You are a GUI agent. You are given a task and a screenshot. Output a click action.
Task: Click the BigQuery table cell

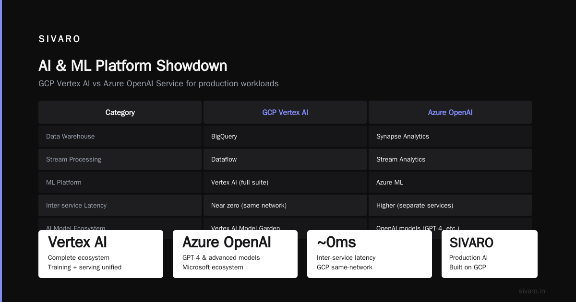[285, 136]
